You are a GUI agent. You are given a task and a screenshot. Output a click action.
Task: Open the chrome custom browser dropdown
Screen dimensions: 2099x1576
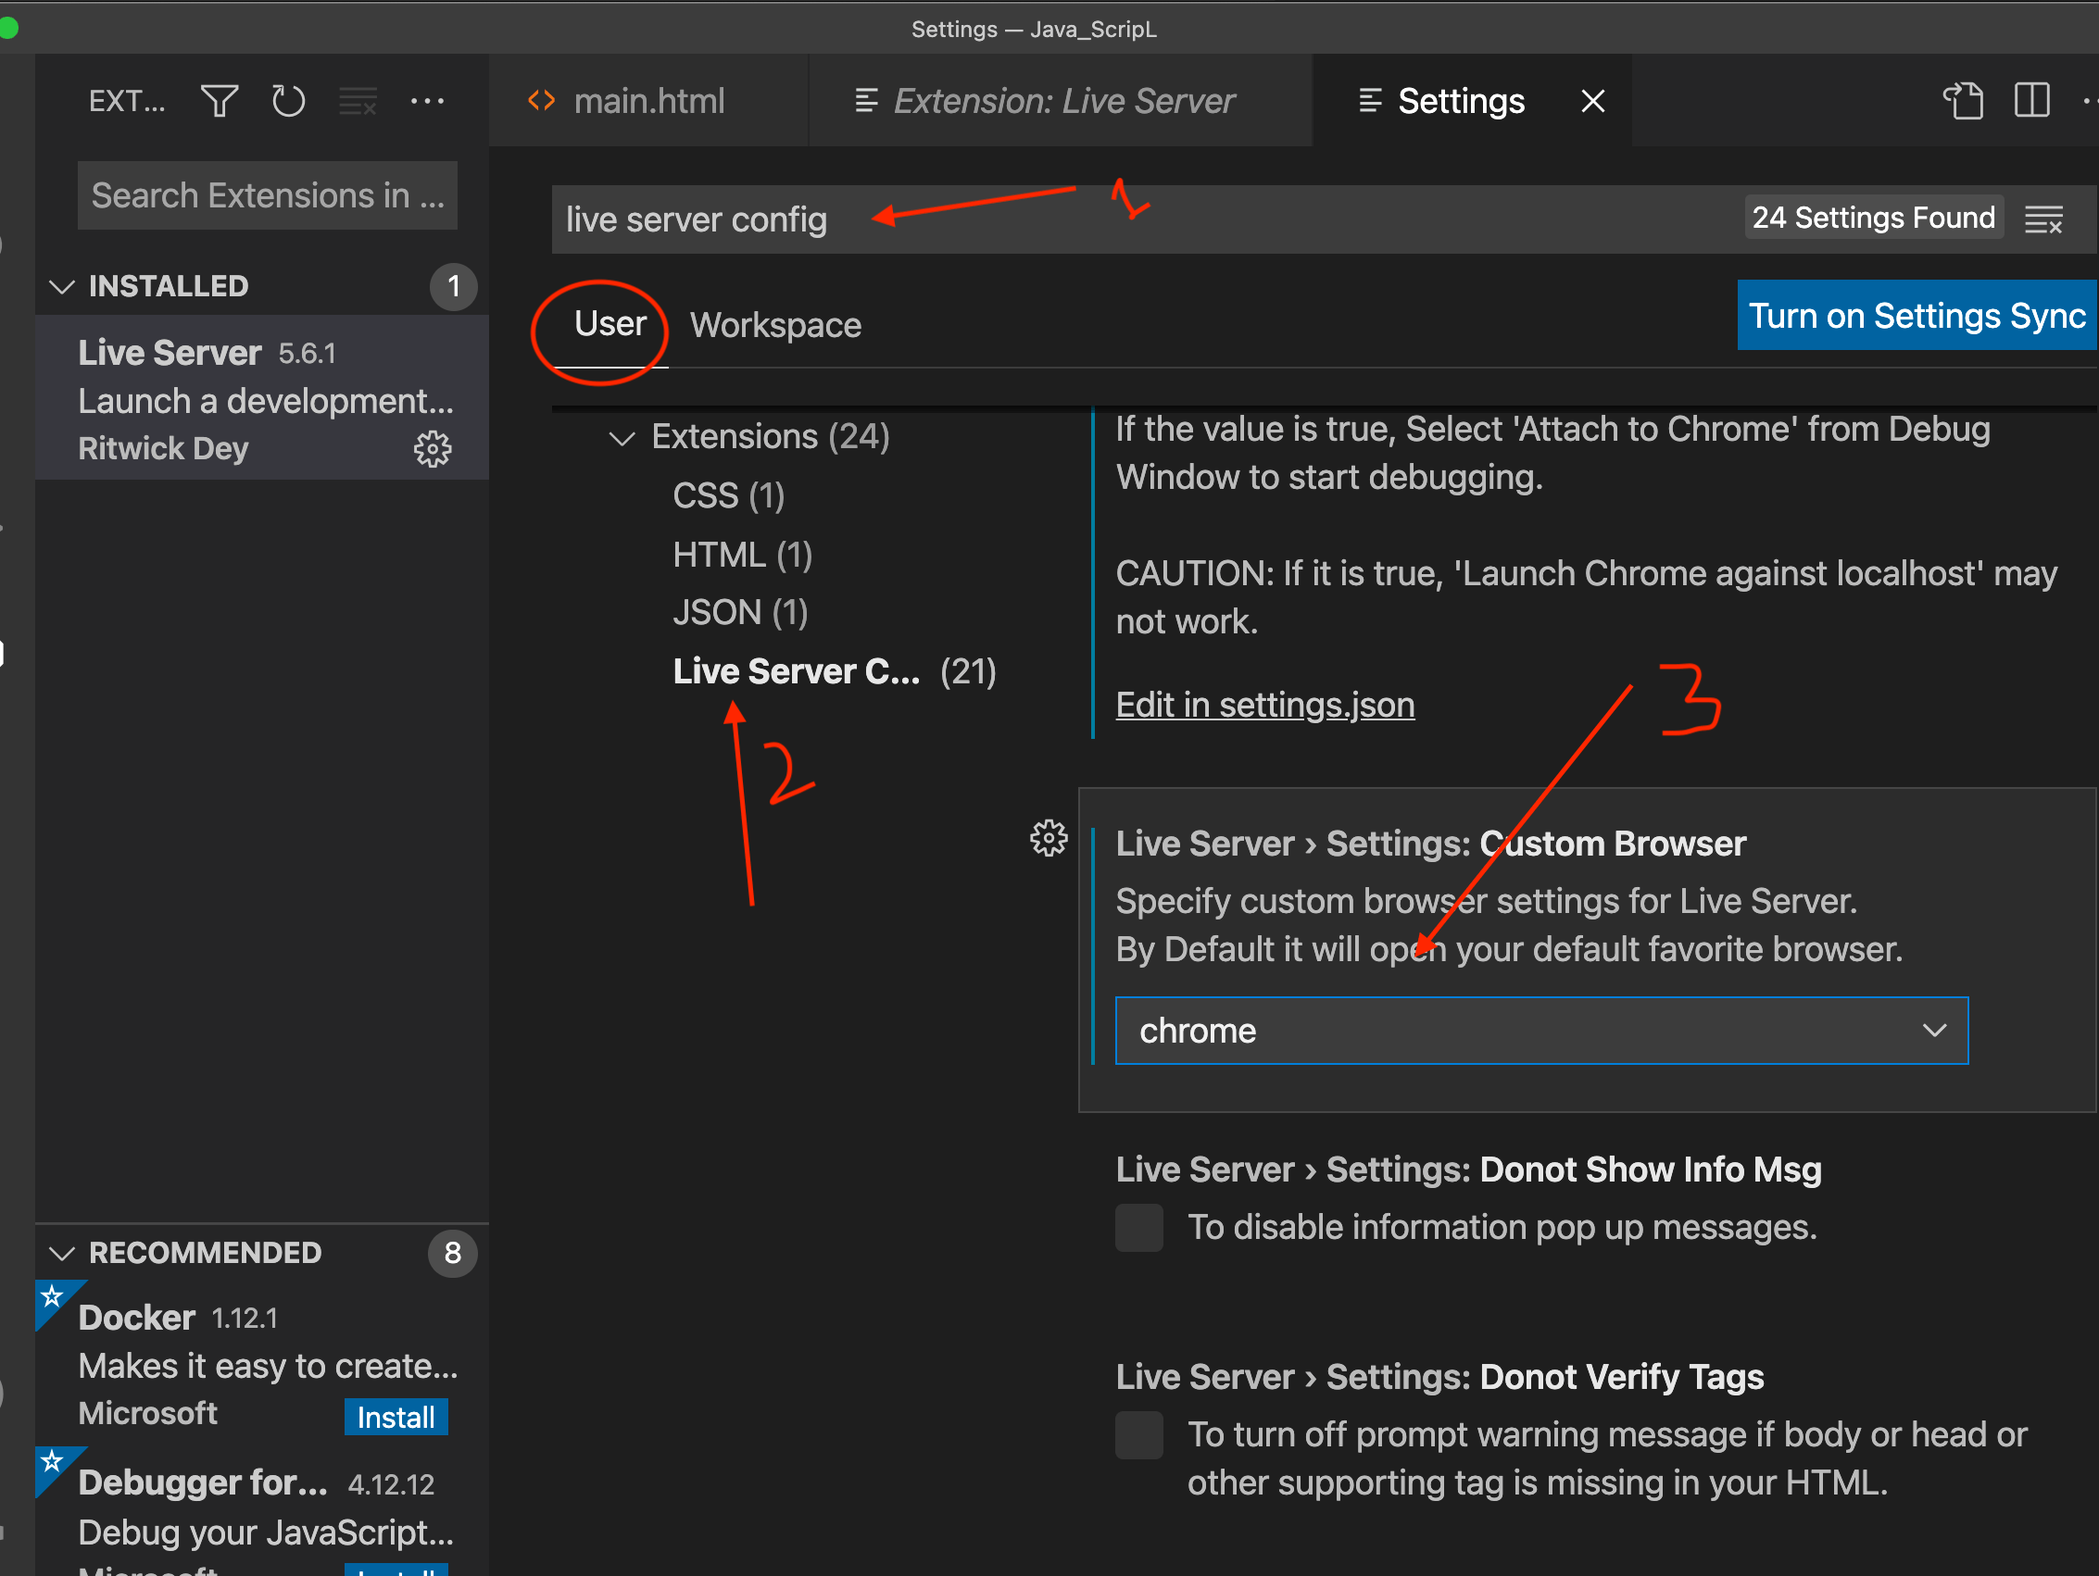tap(1936, 1031)
